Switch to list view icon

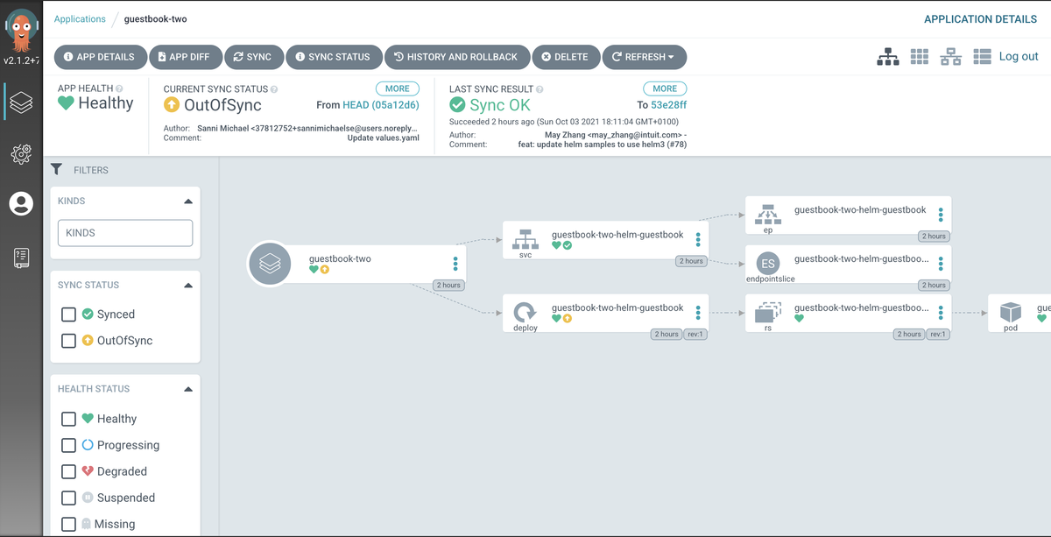click(982, 57)
